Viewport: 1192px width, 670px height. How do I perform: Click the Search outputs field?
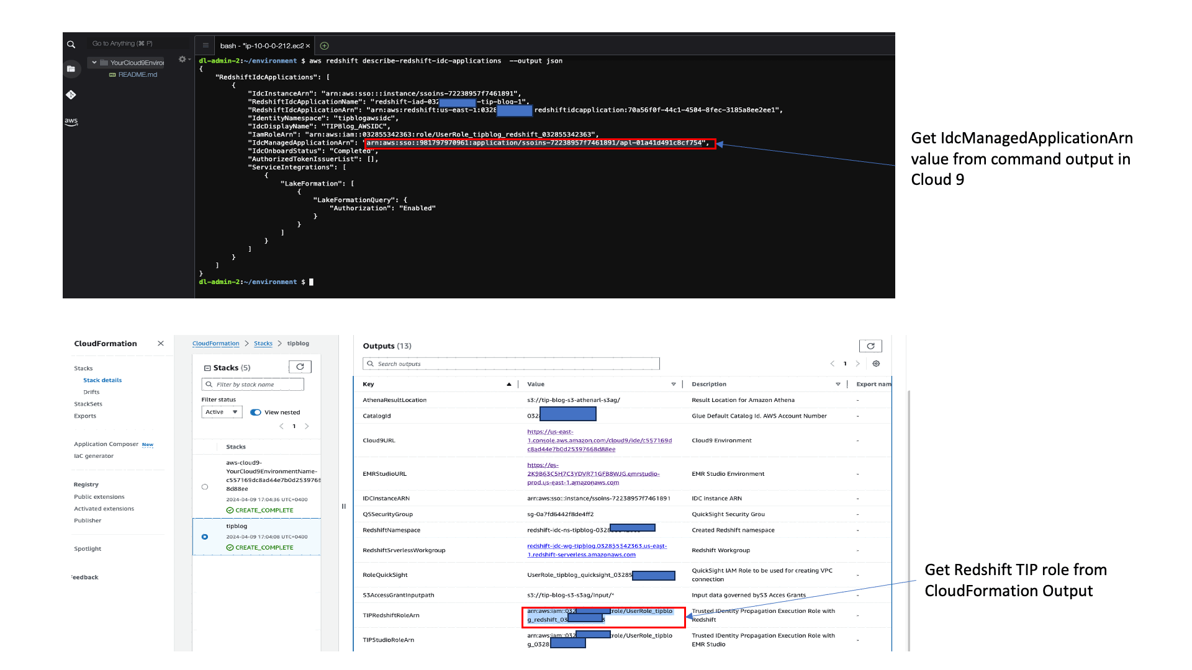click(x=511, y=364)
